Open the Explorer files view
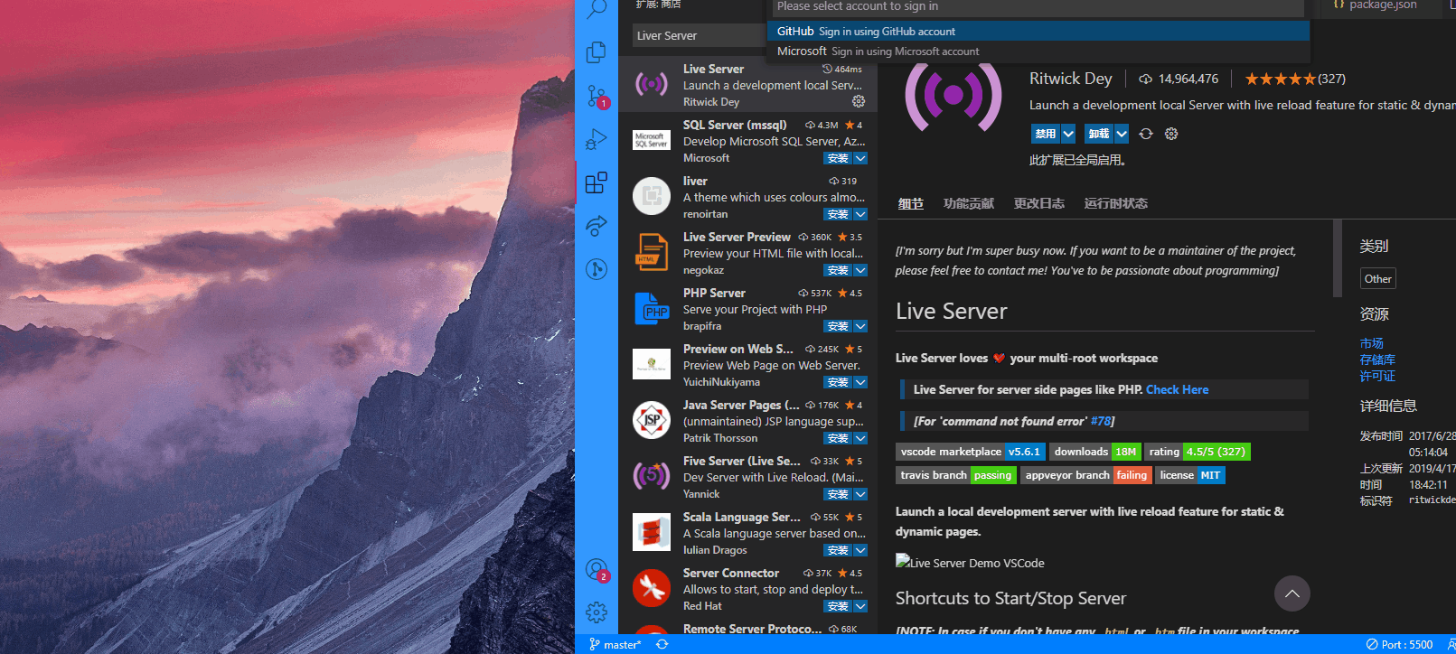 [596, 52]
